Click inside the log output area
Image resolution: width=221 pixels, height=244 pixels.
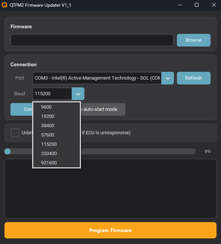(x=110, y=189)
